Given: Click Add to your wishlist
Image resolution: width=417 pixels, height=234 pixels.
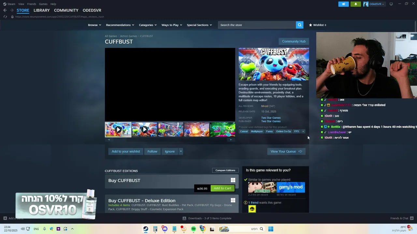Looking at the screenshot, I should tap(126, 151).
